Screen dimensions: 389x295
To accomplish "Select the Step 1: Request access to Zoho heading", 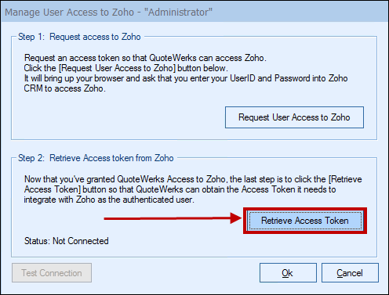I will [79, 37].
